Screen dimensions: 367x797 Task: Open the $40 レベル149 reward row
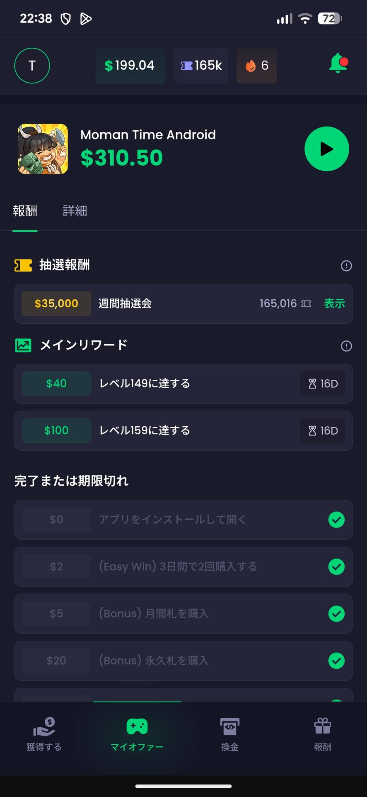(183, 384)
